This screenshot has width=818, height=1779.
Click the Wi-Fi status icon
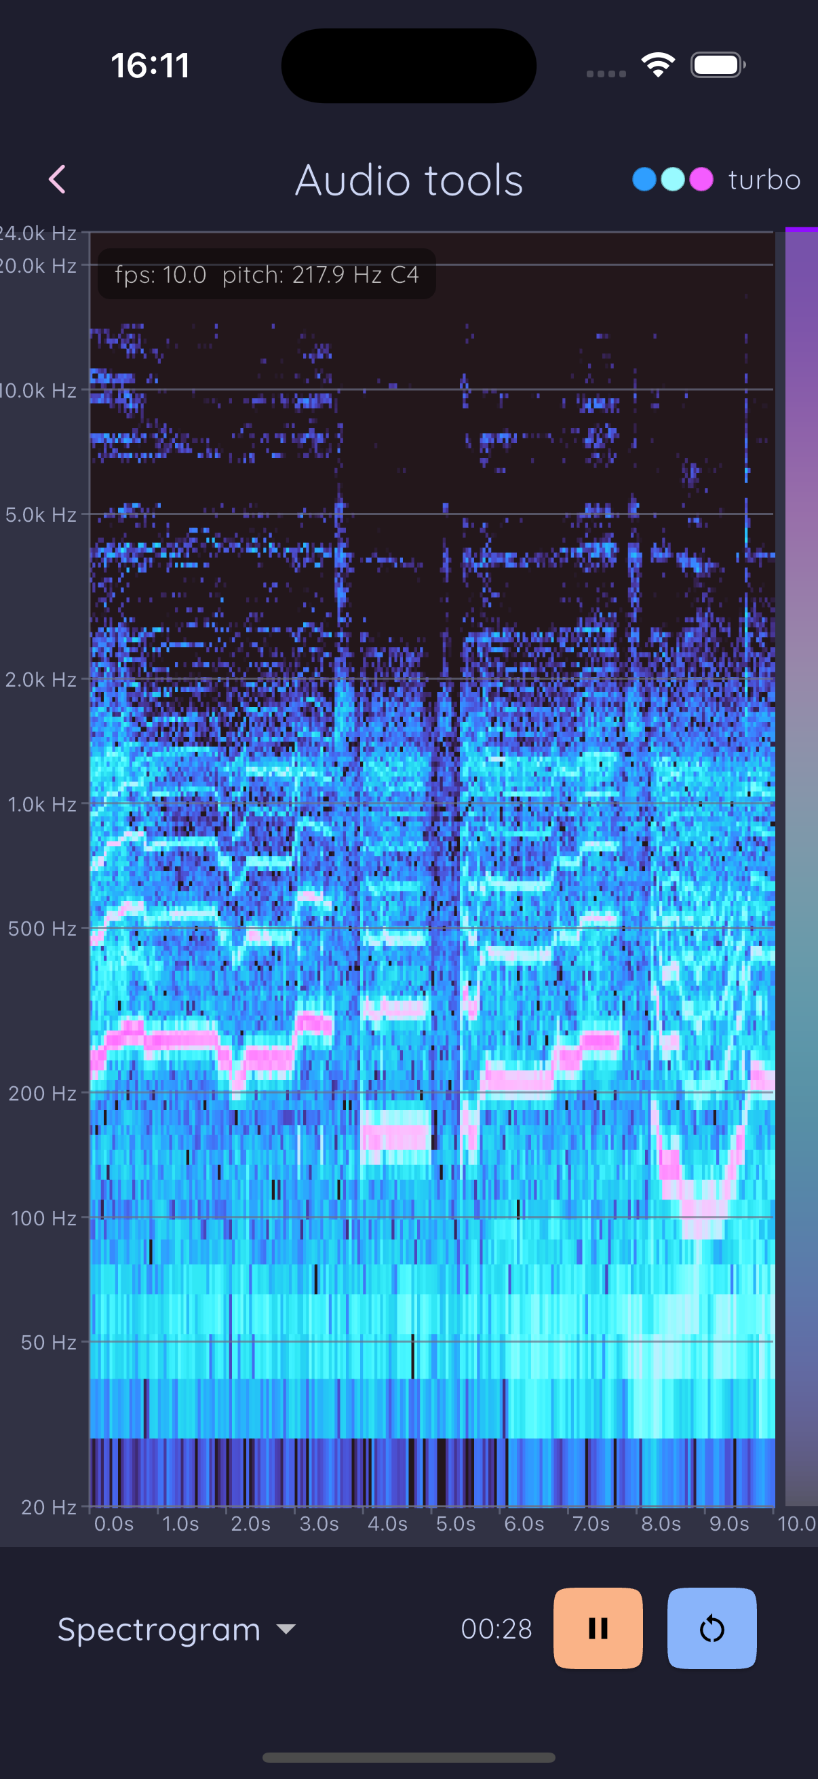(x=658, y=66)
